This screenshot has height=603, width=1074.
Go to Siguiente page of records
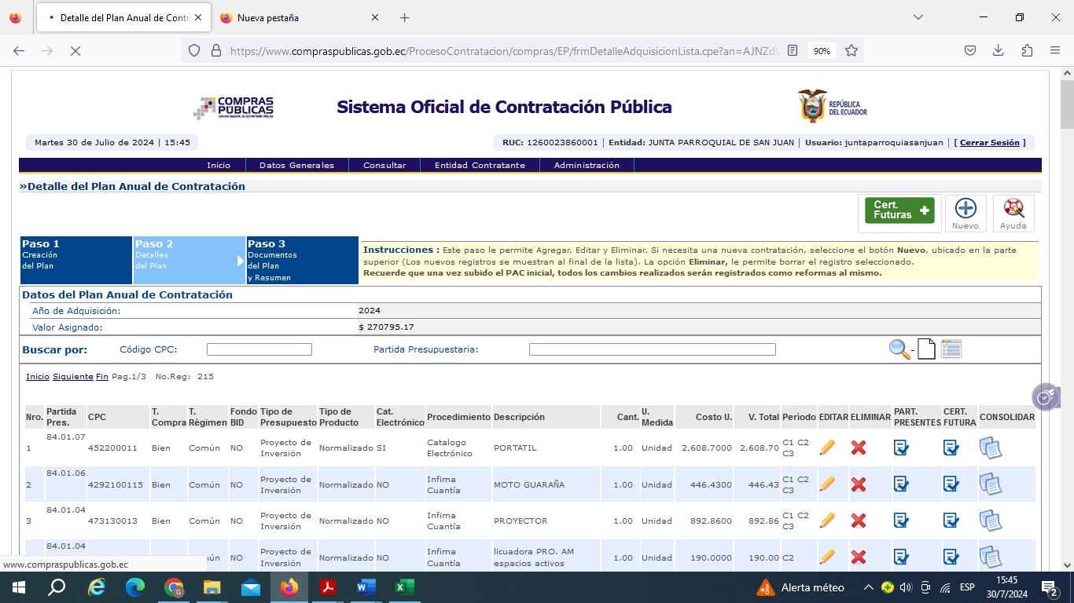[72, 377]
